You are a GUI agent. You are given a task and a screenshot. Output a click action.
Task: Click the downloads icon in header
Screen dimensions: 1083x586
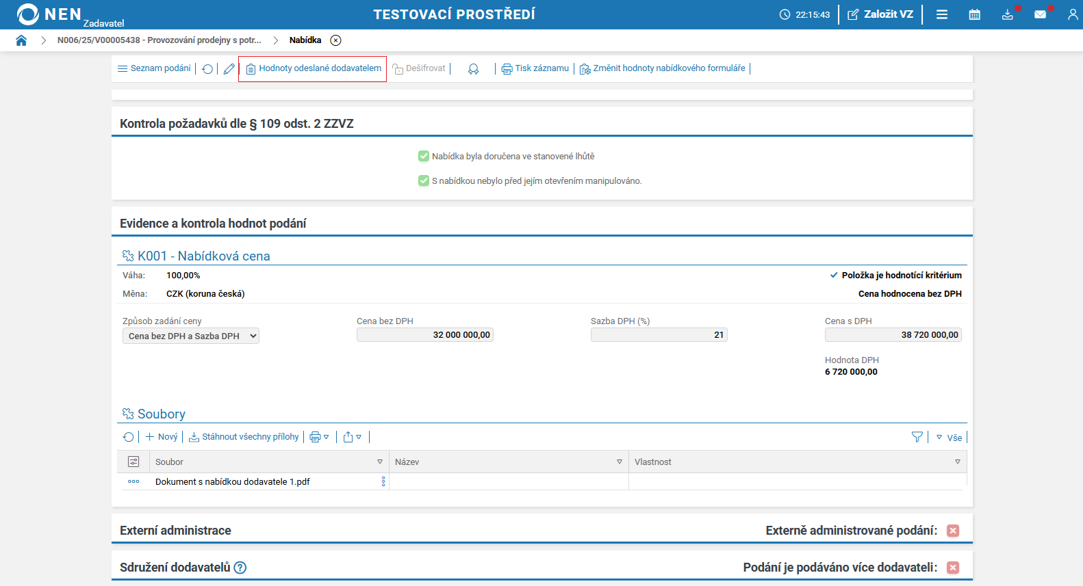tap(1007, 14)
